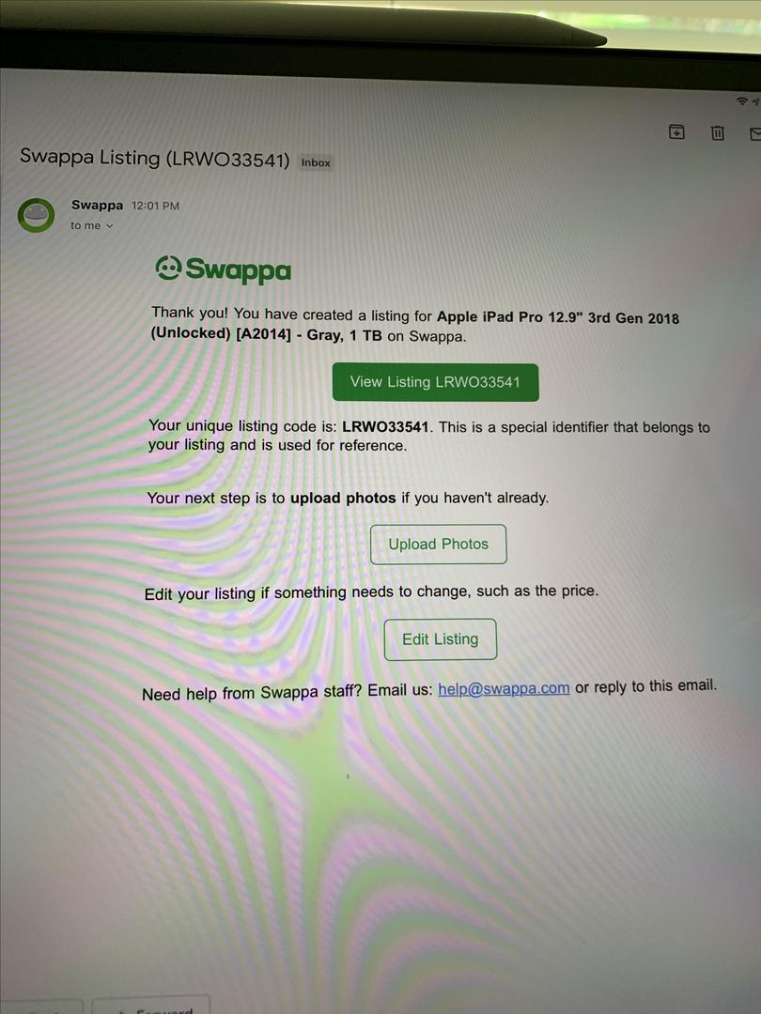
Task: Open the help@swappa.com email link
Action: [504, 689]
